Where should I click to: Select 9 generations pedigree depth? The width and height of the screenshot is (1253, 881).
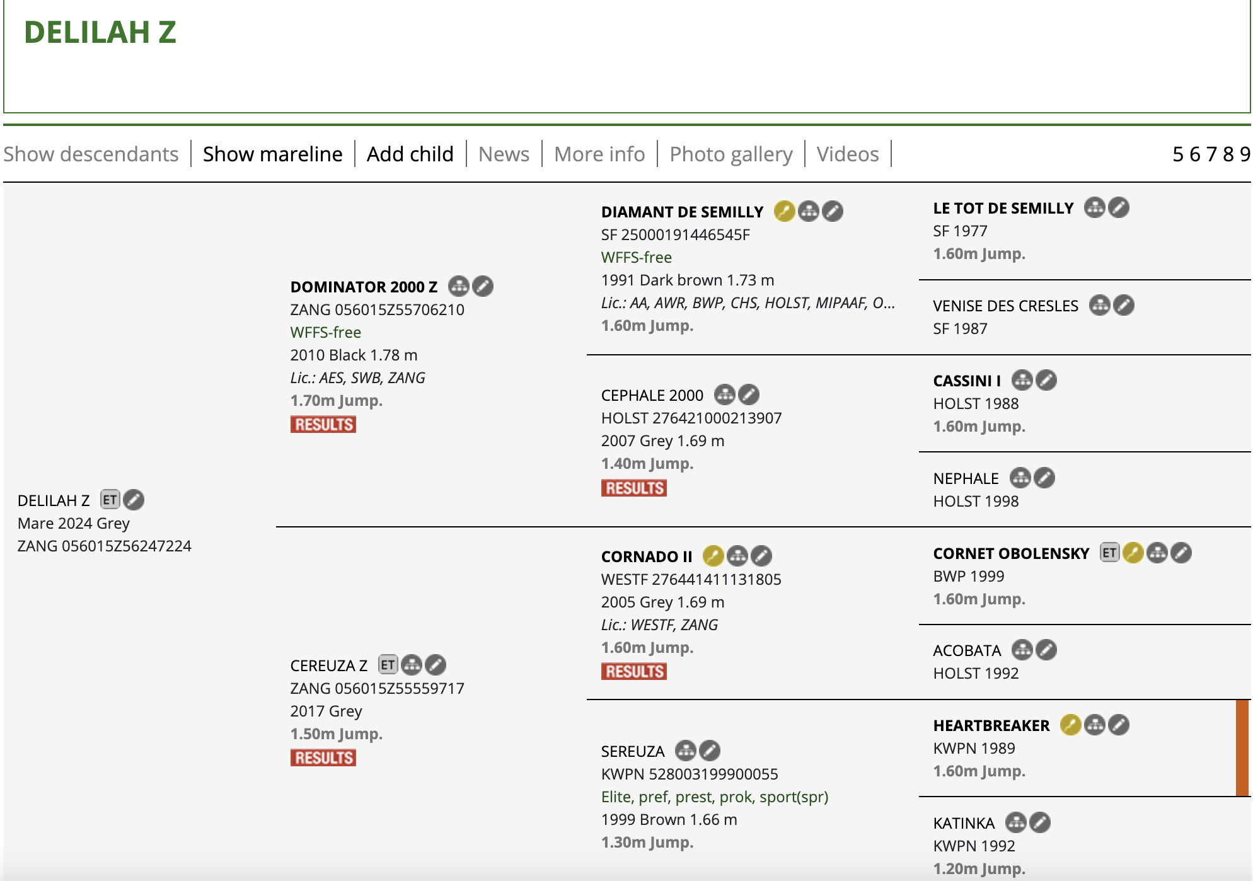(1244, 154)
